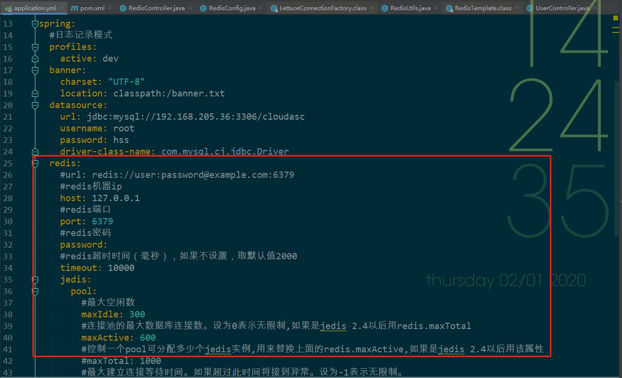Collapse the datasource section fold marker
The height and width of the screenshot is (378, 622).
[x=35, y=105]
